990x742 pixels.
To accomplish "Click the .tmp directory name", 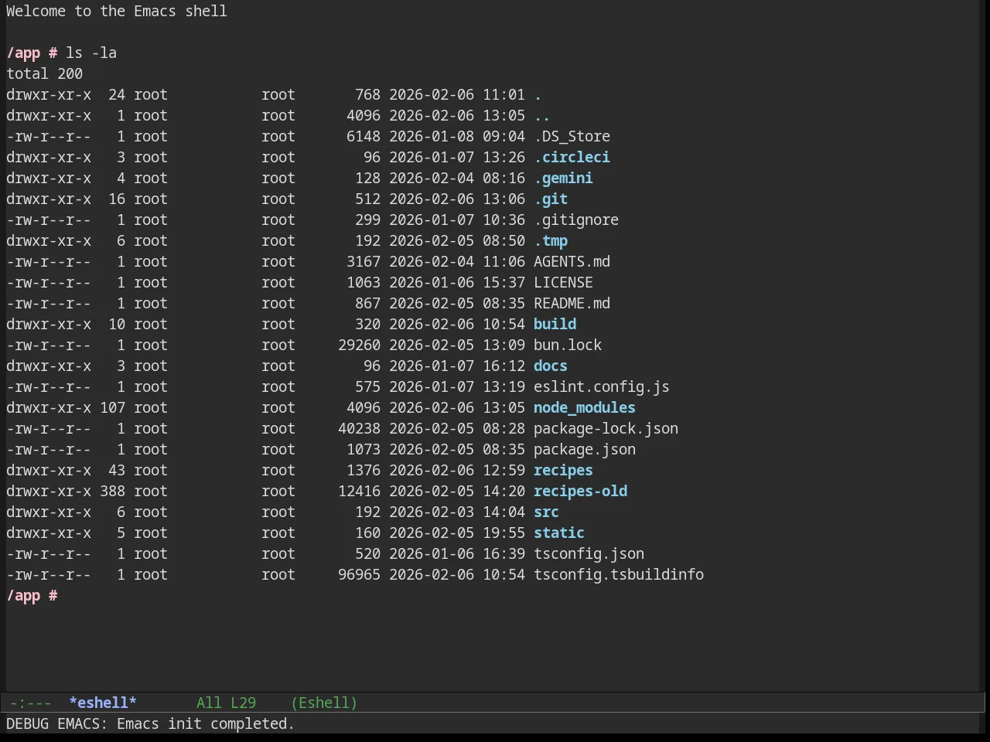I will tap(551, 240).
